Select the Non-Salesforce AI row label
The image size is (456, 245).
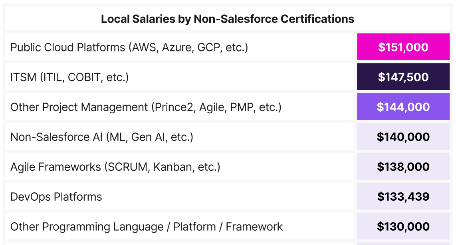(102, 137)
